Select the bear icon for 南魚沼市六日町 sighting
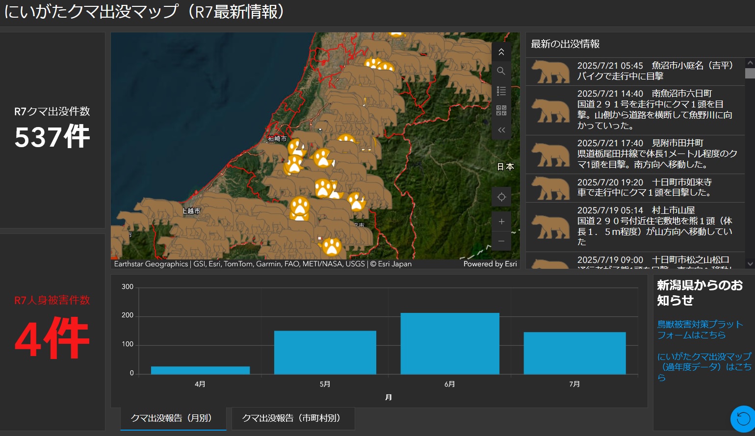 pos(551,110)
